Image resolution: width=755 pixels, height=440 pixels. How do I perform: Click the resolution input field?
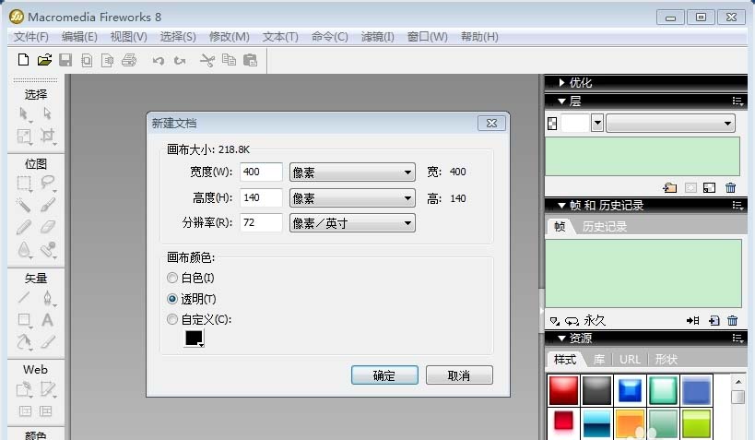pos(261,222)
